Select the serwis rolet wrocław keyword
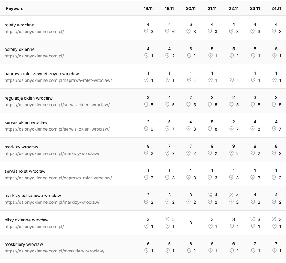This screenshot has width=286, height=263. (x=25, y=171)
